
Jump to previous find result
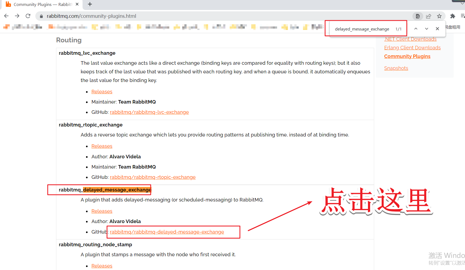[416, 29]
